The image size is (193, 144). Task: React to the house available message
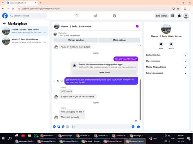click(62, 81)
